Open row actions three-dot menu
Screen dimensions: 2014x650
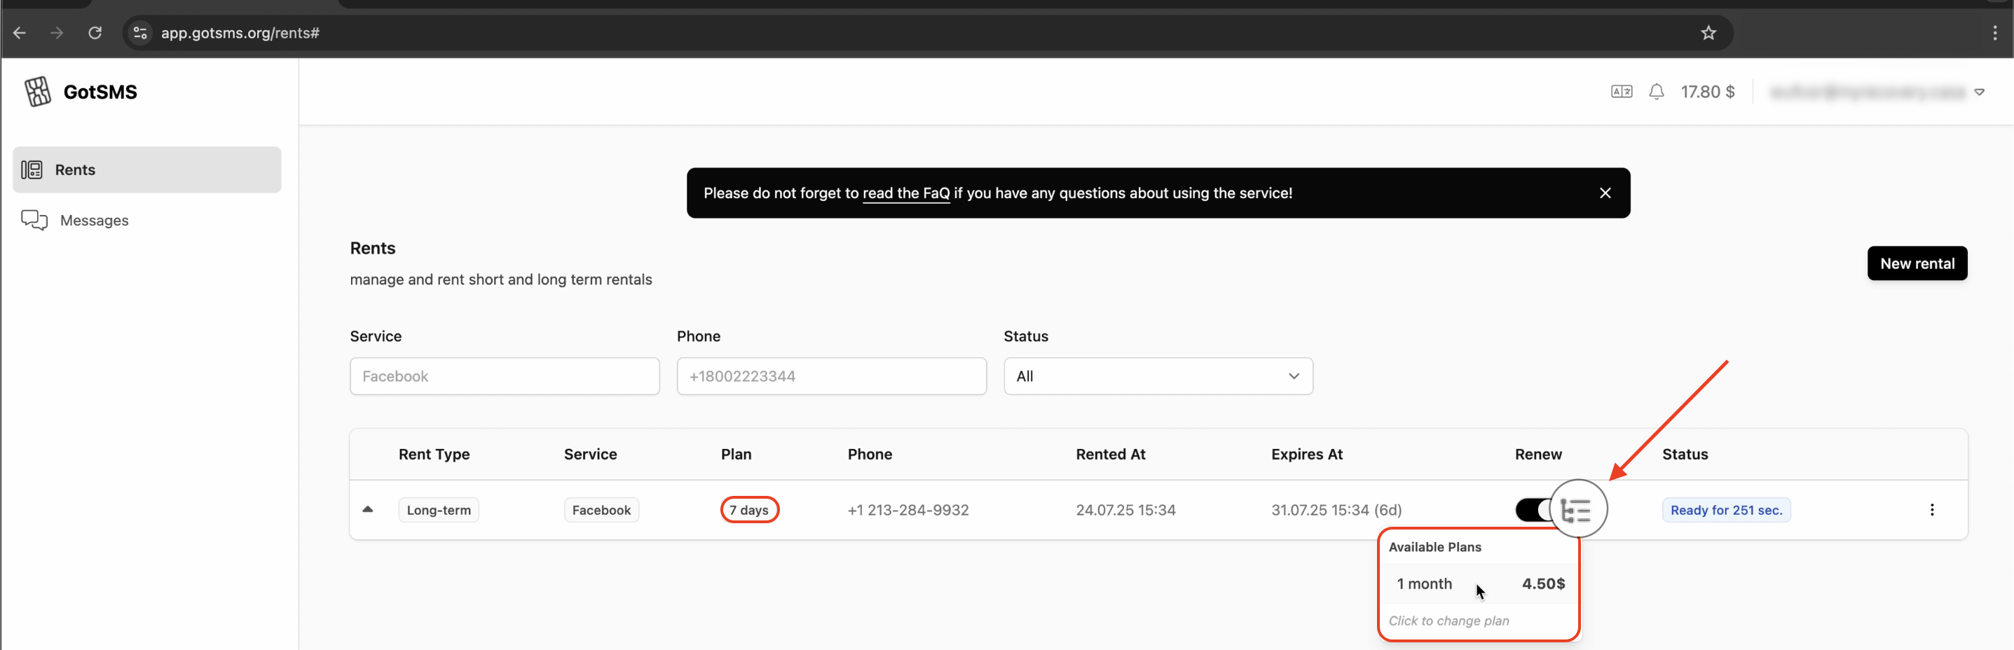[x=1931, y=510]
